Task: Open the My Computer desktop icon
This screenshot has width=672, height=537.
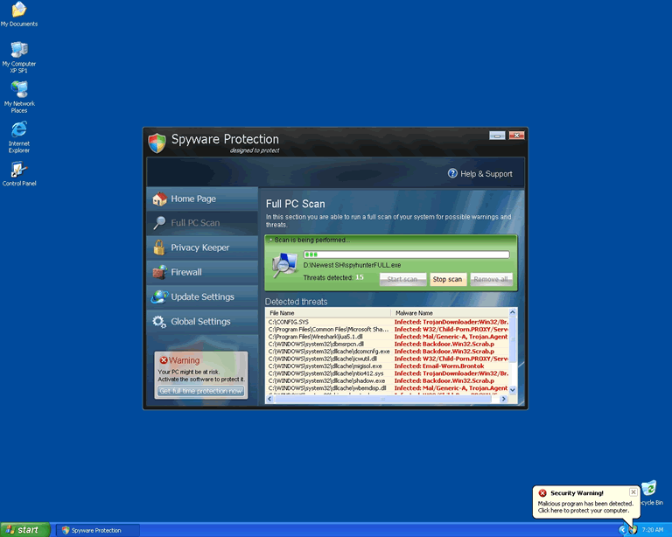Action: [18, 50]
